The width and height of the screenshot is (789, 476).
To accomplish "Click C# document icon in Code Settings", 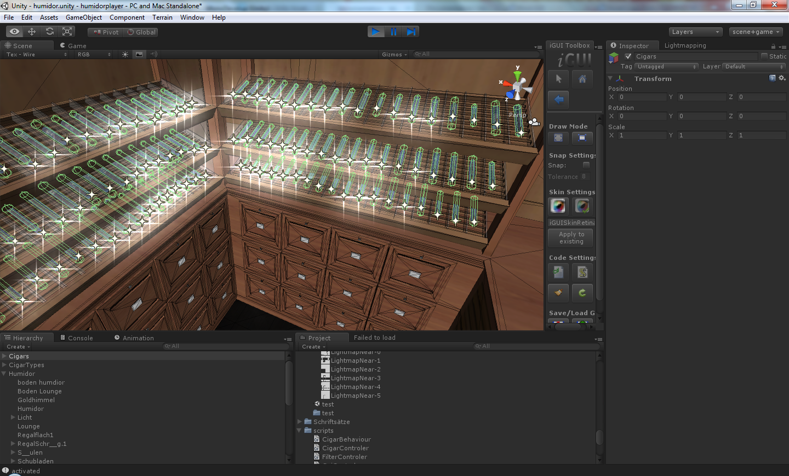I will pos(558,271).
